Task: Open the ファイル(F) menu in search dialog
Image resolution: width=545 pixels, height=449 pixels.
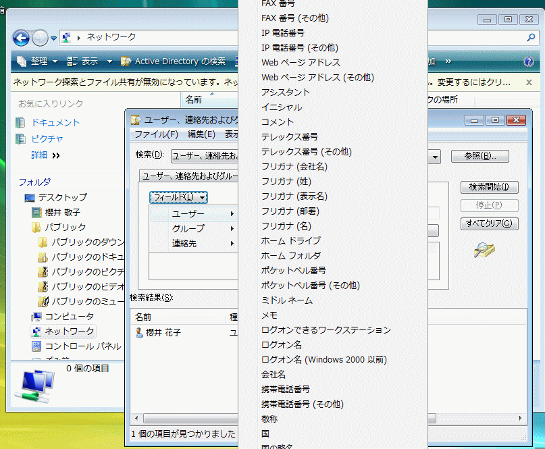Action: 156,134
